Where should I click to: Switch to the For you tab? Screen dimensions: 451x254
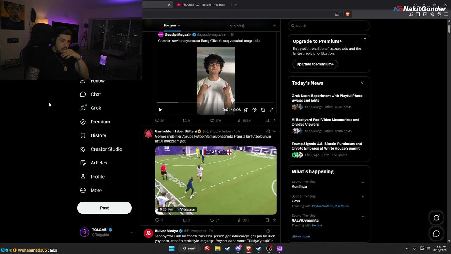click(x=172, y=25)
